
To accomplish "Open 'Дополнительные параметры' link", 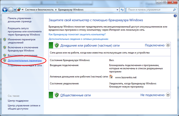I will pos(25,61).
